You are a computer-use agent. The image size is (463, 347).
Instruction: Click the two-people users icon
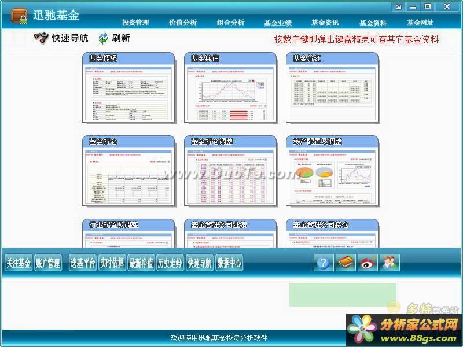click(389, 263)
